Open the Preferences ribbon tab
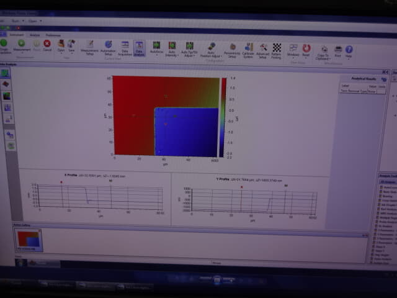 (53, 35)
